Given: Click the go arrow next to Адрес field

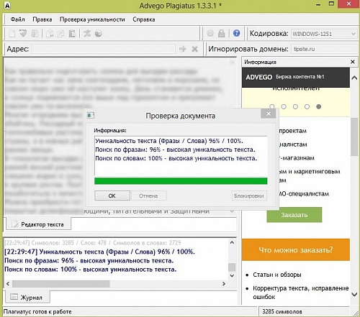Looking at the screenshot, I should 183,49.
